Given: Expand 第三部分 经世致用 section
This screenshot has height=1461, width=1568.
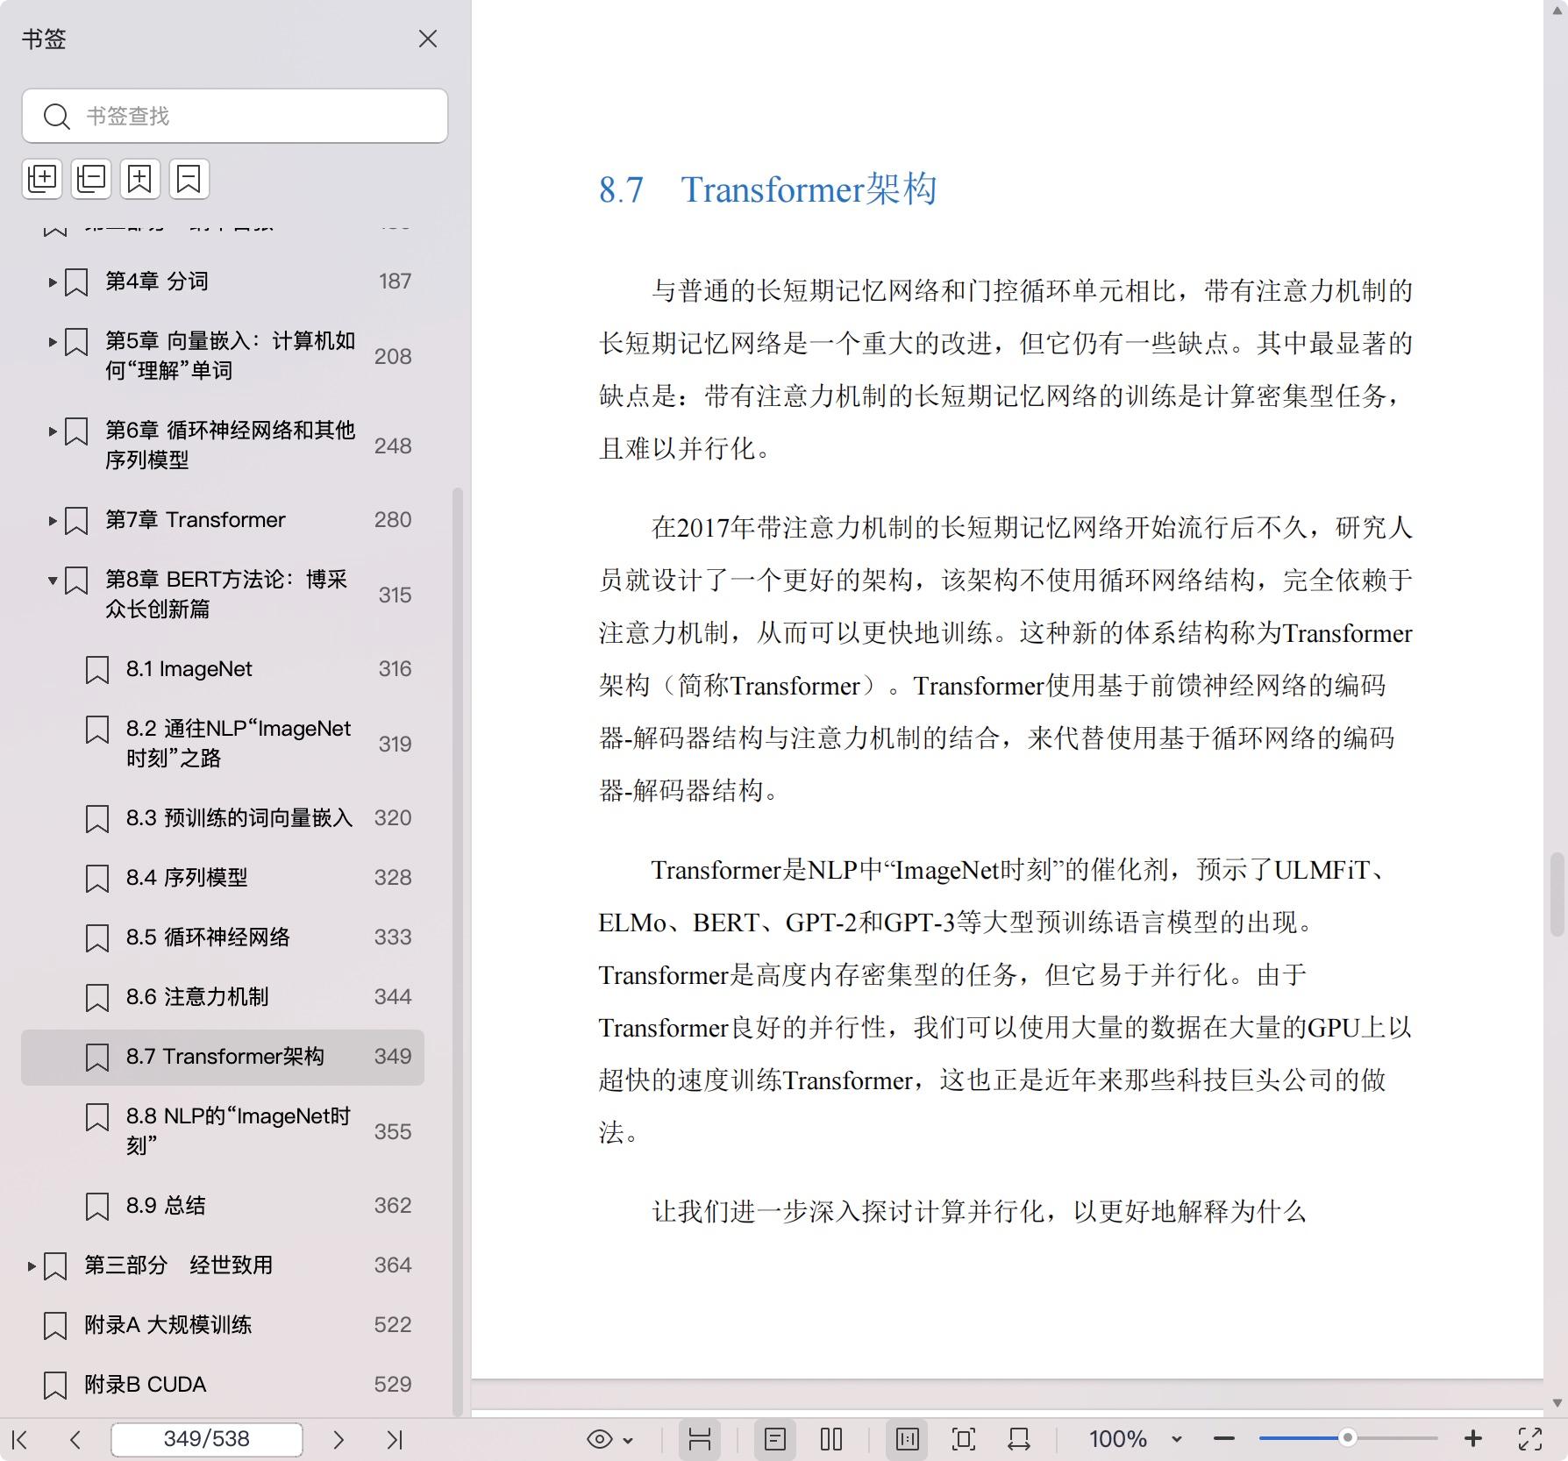Looking at the screenshot, I should 32,1266.
